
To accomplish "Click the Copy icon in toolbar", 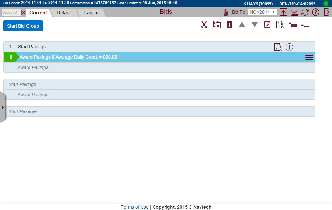I will tap(217, 24).
